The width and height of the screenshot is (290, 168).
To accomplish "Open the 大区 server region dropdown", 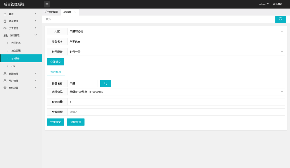I will pos(282,31).
